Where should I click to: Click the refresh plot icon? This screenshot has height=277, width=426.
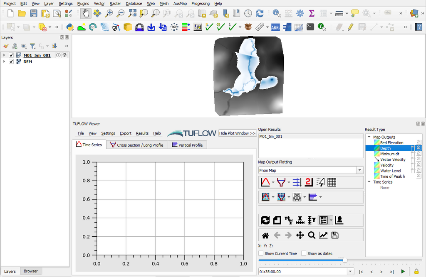[x=265, y=220]
